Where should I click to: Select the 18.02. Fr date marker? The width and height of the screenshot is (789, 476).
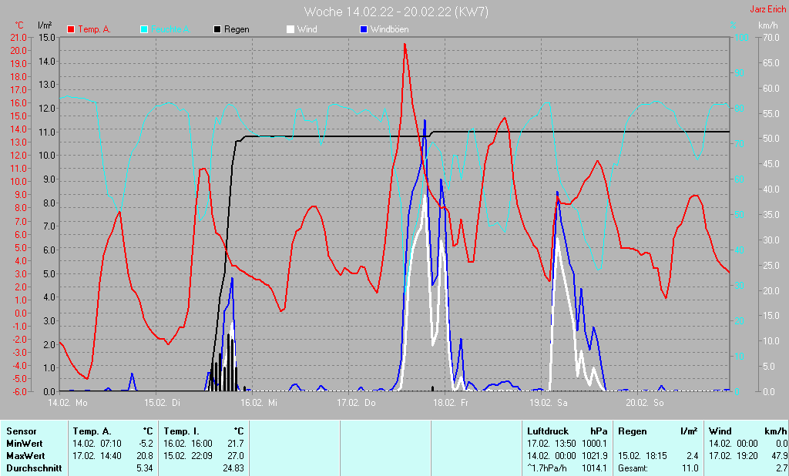451,403
